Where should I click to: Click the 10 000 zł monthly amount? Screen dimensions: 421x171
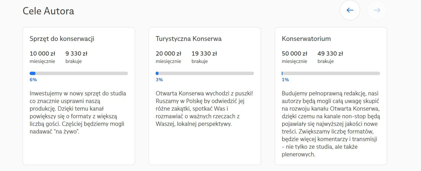(x=42, y=54)
